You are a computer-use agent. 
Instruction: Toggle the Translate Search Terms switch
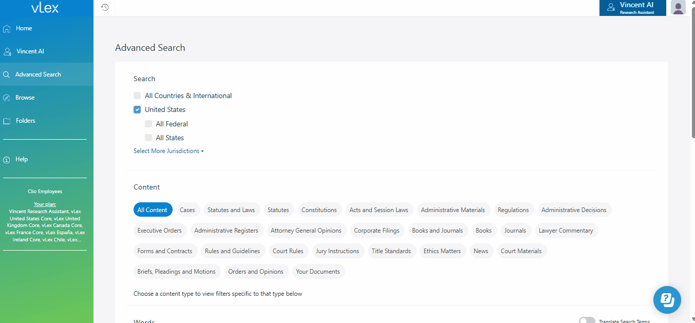(x=587, y=321)
